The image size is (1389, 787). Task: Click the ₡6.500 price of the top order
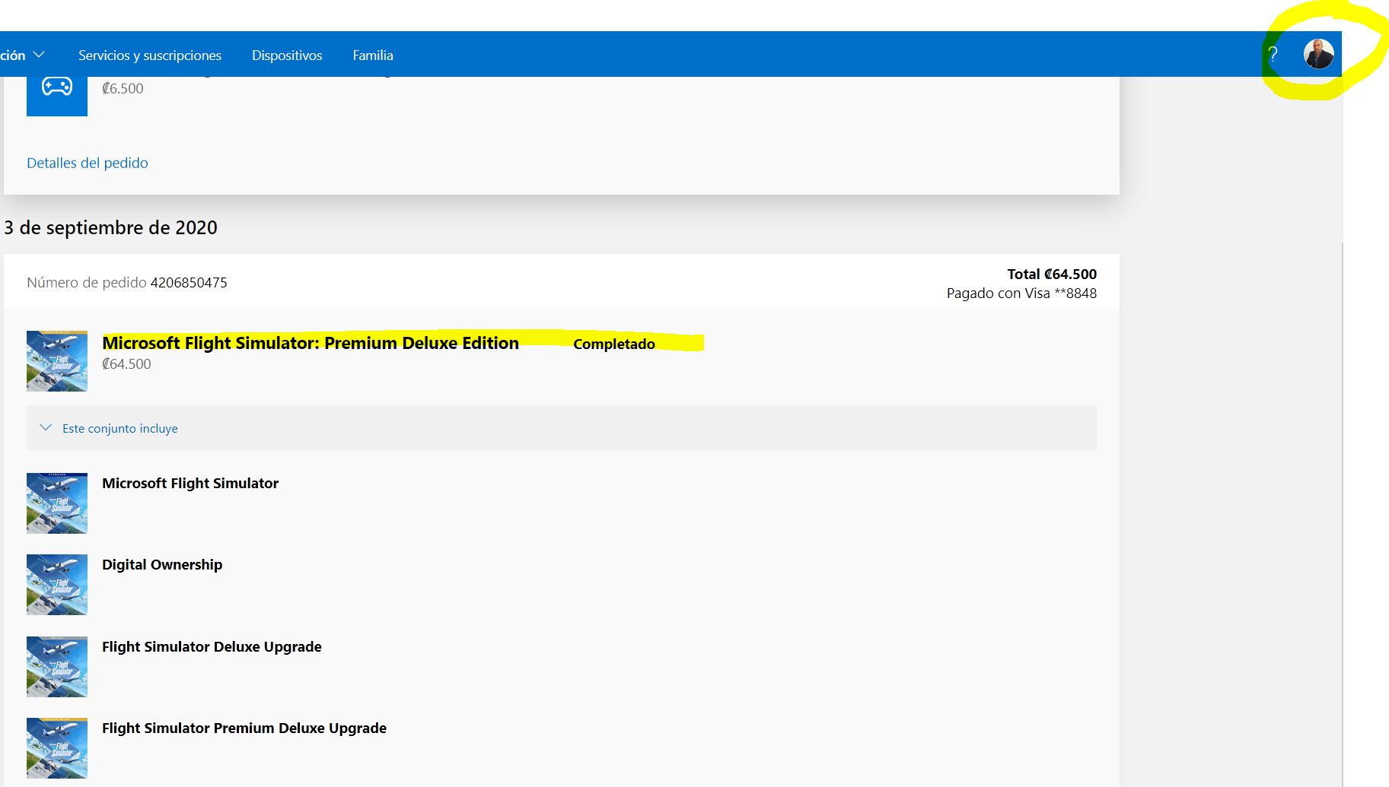click(123, 88)
